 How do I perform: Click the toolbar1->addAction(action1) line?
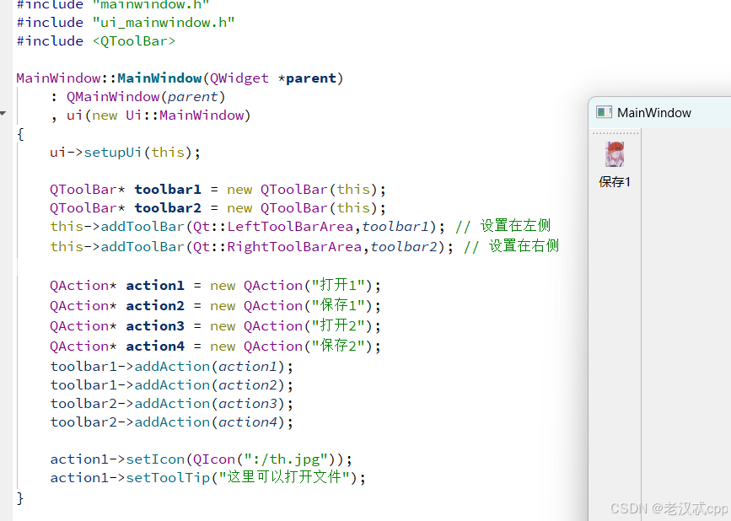171,367
